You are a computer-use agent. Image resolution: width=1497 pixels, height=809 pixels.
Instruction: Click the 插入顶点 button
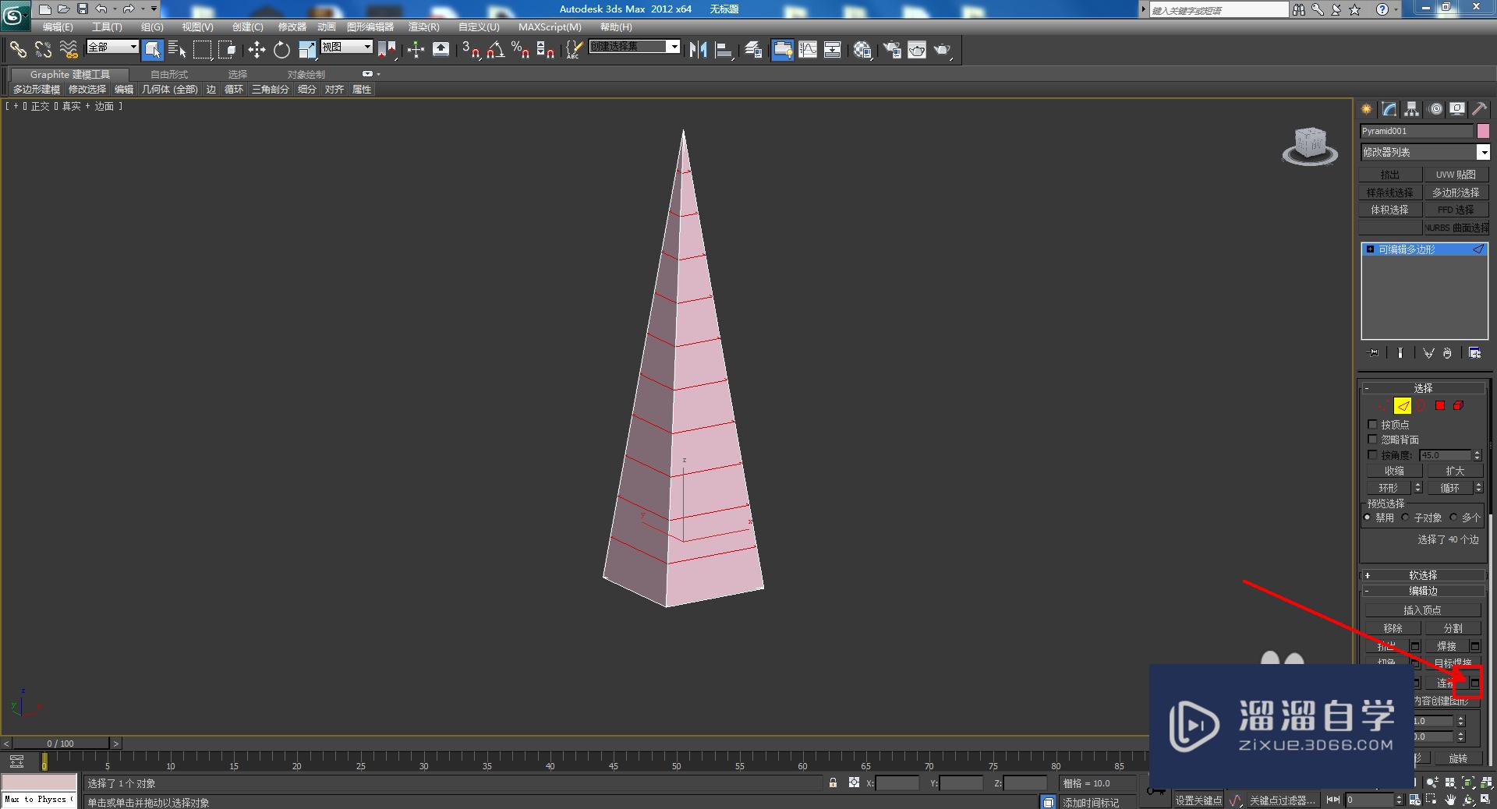[x=1423, y=610]
